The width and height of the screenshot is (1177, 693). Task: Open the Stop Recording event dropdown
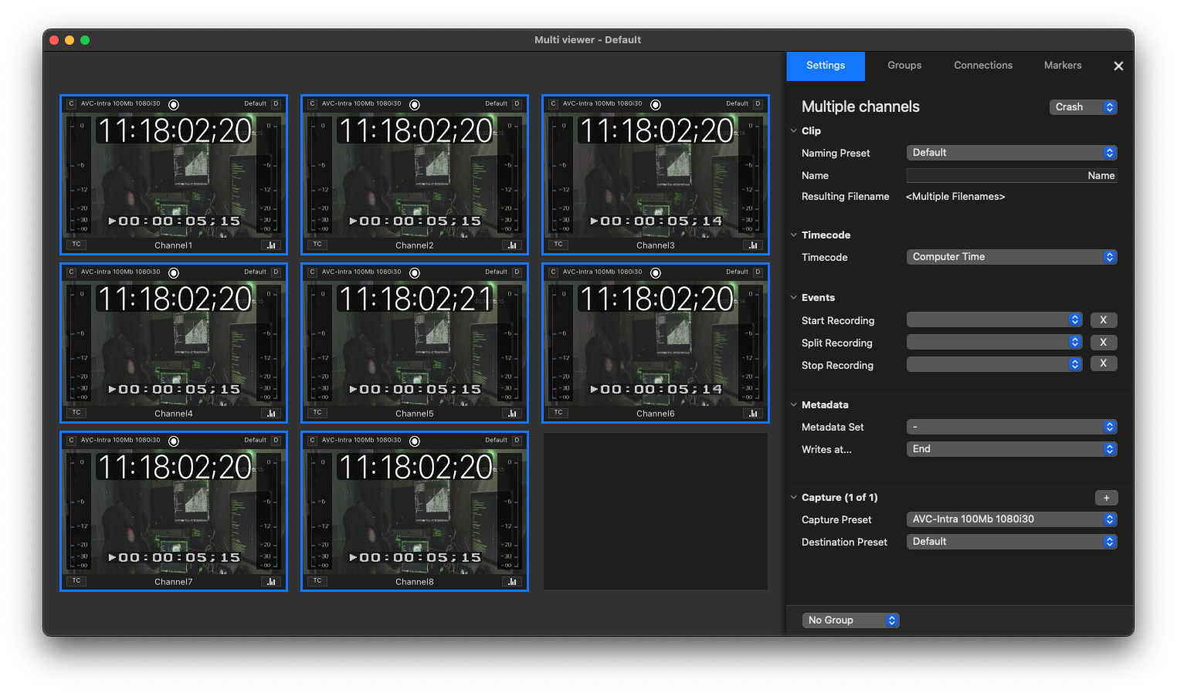point(994,364)
